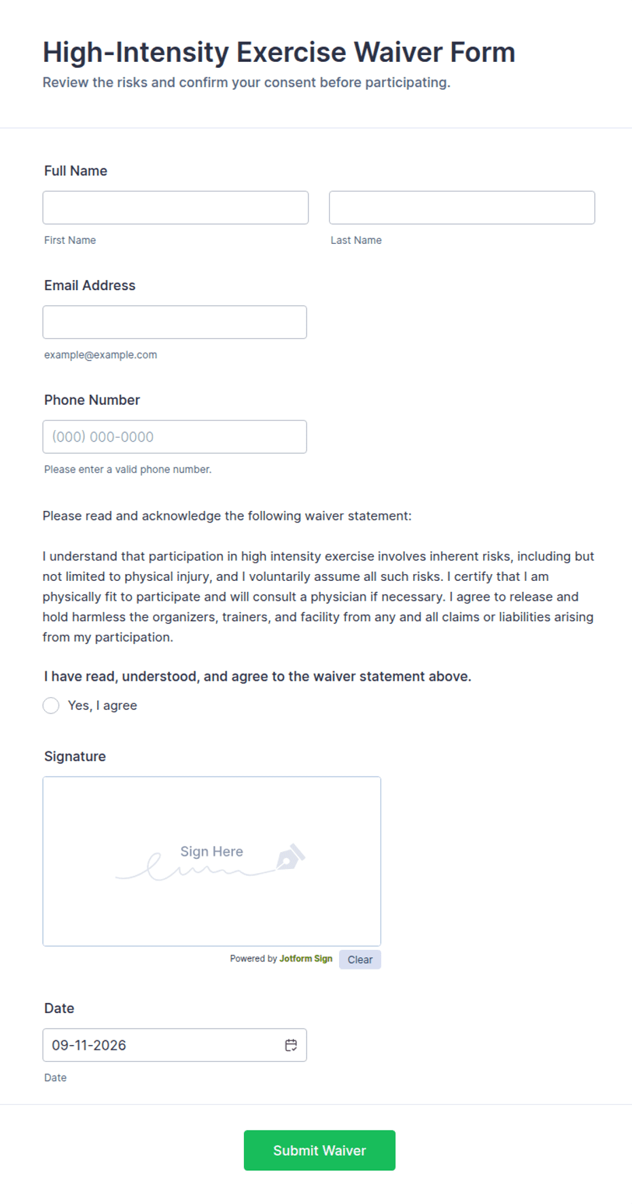Click the waiver form title heading
The height and width of the screenshot is (1204, 632).
[x=279, y=52]
